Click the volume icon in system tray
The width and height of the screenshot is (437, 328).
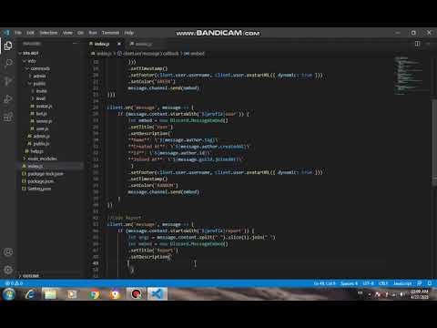pos(401,294)
